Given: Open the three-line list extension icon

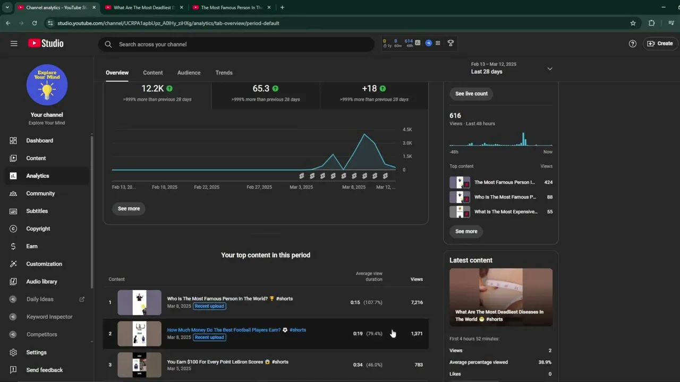Looking at the screenshot, I should click(x=438, y=43).
